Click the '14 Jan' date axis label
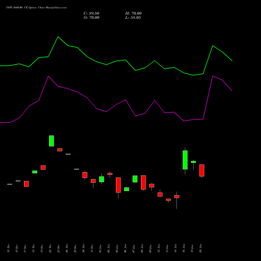 pyautogui.click(x=175, y=248)
